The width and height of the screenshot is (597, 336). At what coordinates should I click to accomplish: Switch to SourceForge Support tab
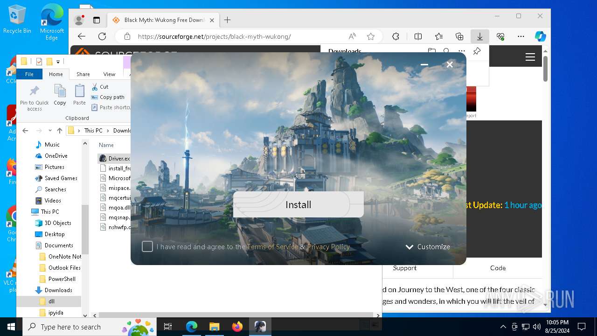[404, 268]
